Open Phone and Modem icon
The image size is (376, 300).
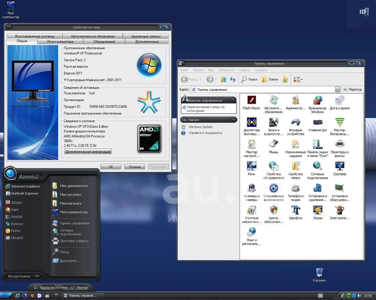pos(296,192)
